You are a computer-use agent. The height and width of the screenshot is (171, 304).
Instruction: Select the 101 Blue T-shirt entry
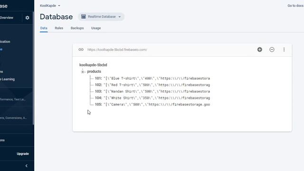point(152,78)
